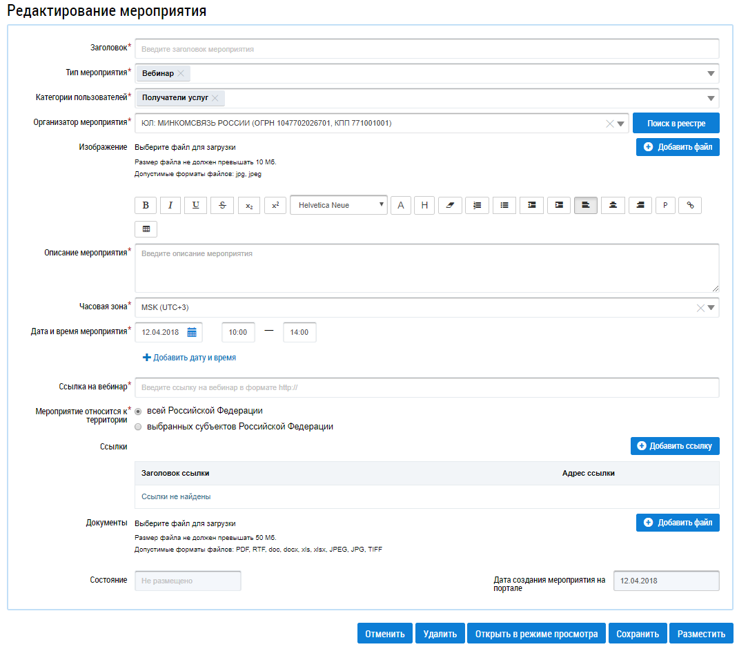This screenshot has height=649, width=748.
Task: Insert a table with the table icon
Action: (x=146, y=229)
